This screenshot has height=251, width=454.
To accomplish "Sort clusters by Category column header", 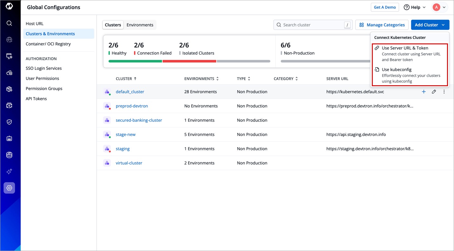I will [286, 79].
